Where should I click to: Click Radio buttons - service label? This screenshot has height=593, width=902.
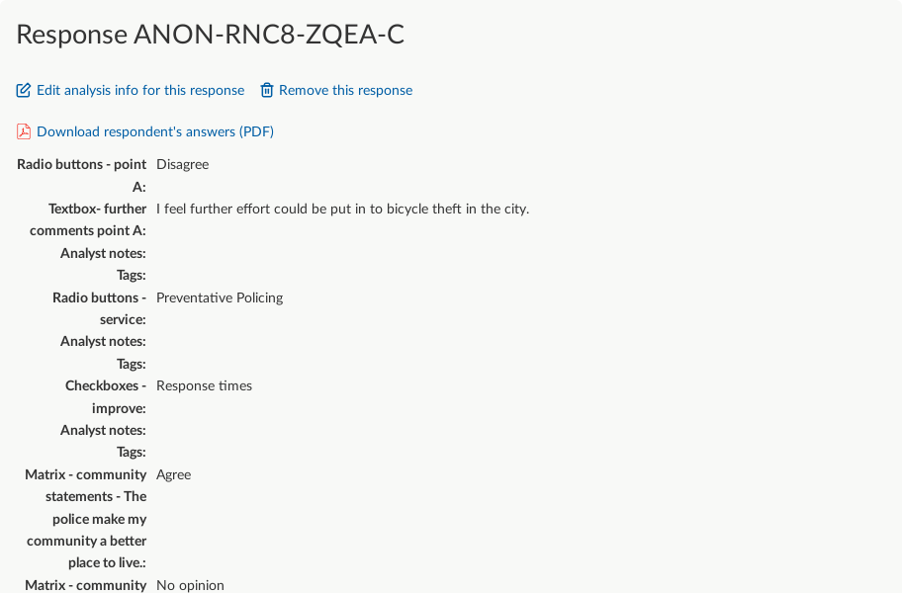click(x=99, y=308)
